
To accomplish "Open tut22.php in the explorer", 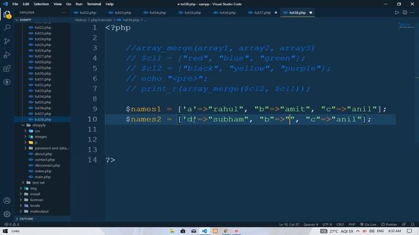I will pos(43,27).
